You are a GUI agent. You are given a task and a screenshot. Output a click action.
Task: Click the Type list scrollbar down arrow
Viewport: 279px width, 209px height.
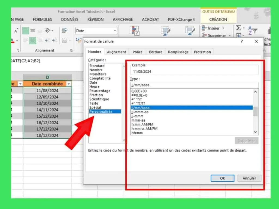point(255,132)
